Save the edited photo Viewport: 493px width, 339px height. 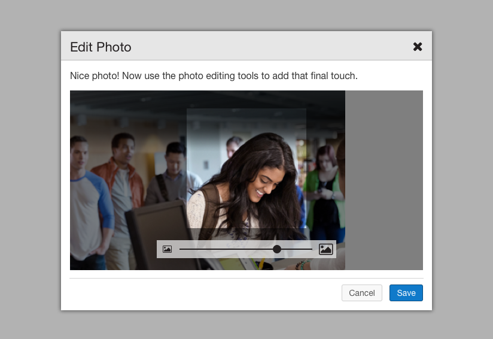tap(406, 293)
